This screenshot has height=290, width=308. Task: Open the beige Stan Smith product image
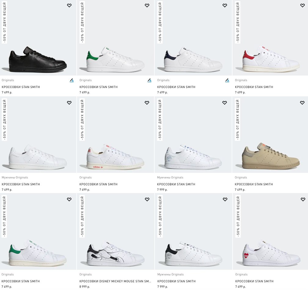(270, 135)
